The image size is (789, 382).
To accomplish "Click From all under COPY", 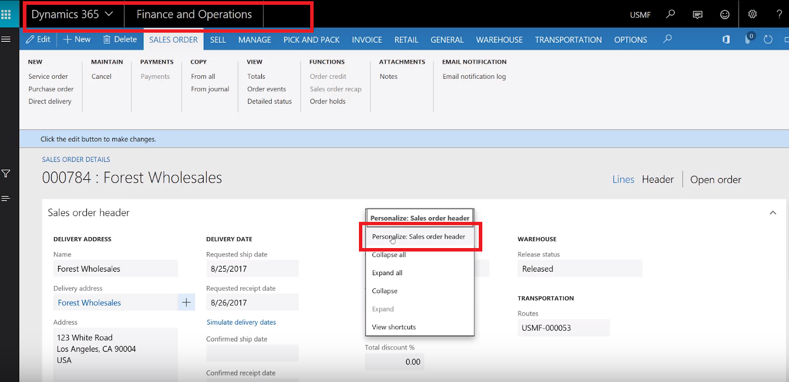I will [x=203, y=76].
